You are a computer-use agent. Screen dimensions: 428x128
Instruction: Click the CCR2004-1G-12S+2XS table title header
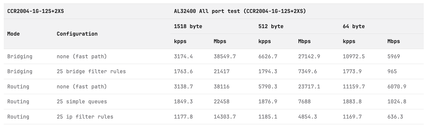(35, 11)
